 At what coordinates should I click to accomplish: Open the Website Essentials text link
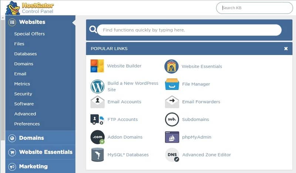(202, 66)
